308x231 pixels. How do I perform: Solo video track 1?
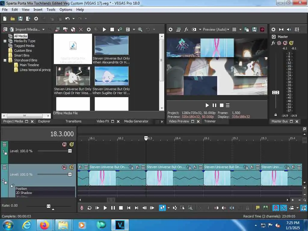[x=72, y=144]
